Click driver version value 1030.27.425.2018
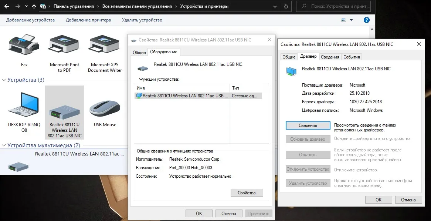 tap(366, 102)
